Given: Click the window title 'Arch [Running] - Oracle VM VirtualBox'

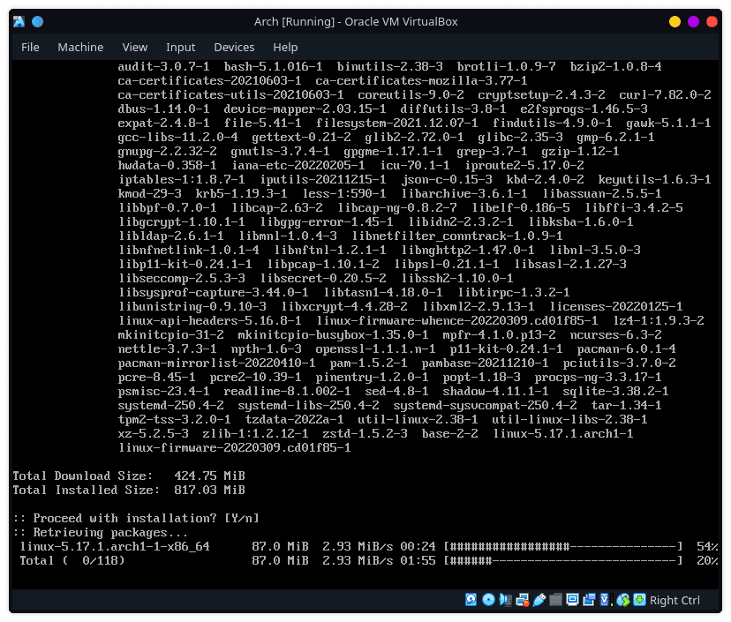Looking at the screenshot, I should tap(356, 21).
